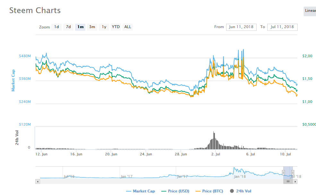Select the 7d zoom range

click(68, 27)
